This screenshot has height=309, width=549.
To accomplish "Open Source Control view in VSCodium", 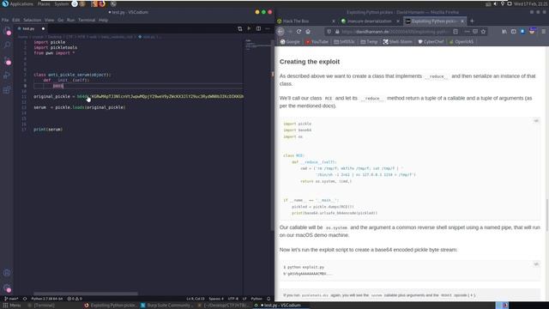I will click(7, 60).
